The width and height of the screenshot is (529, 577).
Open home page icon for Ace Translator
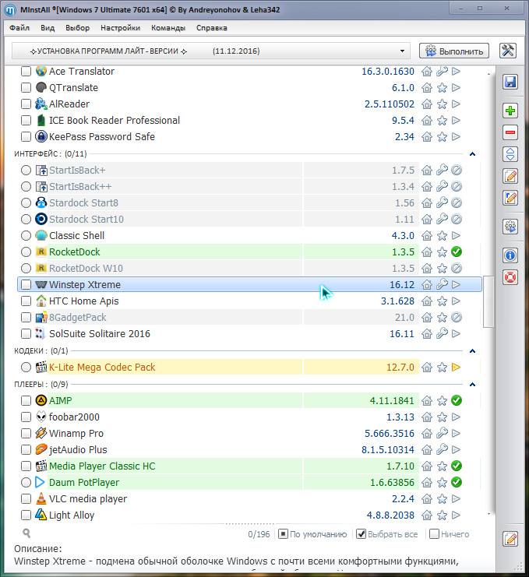click(427, 72)
